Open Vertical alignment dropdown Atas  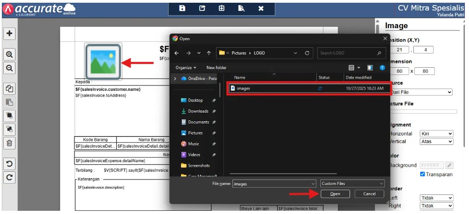coord(436,142)
